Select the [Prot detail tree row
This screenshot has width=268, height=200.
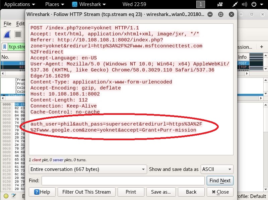pos(20,84)
